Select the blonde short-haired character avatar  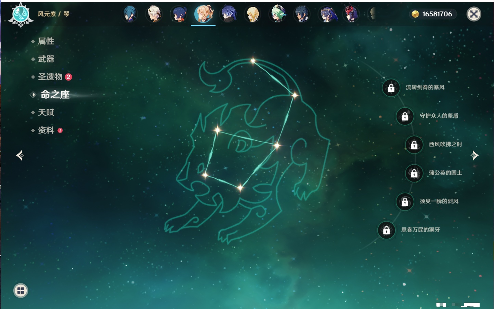click(x=253, y=14)
